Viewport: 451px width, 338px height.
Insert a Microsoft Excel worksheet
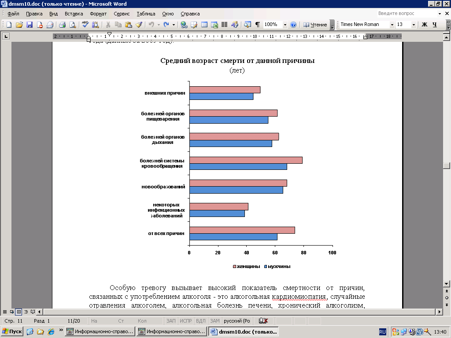(214, 25)
